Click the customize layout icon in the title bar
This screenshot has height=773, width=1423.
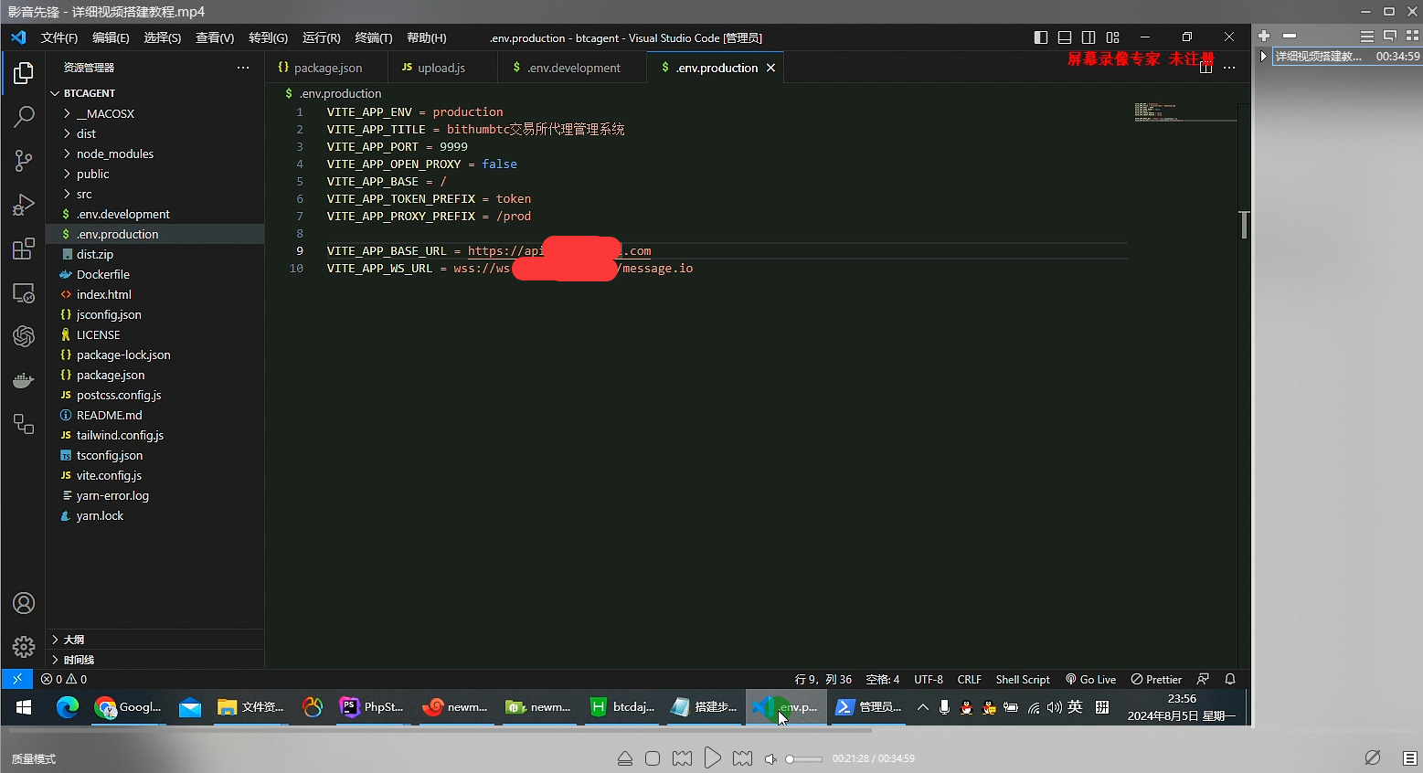point(1112,37)
